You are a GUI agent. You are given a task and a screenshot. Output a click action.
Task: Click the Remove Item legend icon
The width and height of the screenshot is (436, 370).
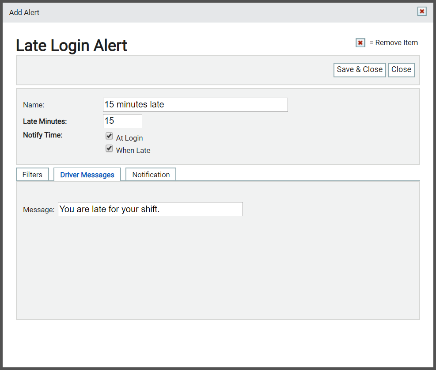[360, 43]
